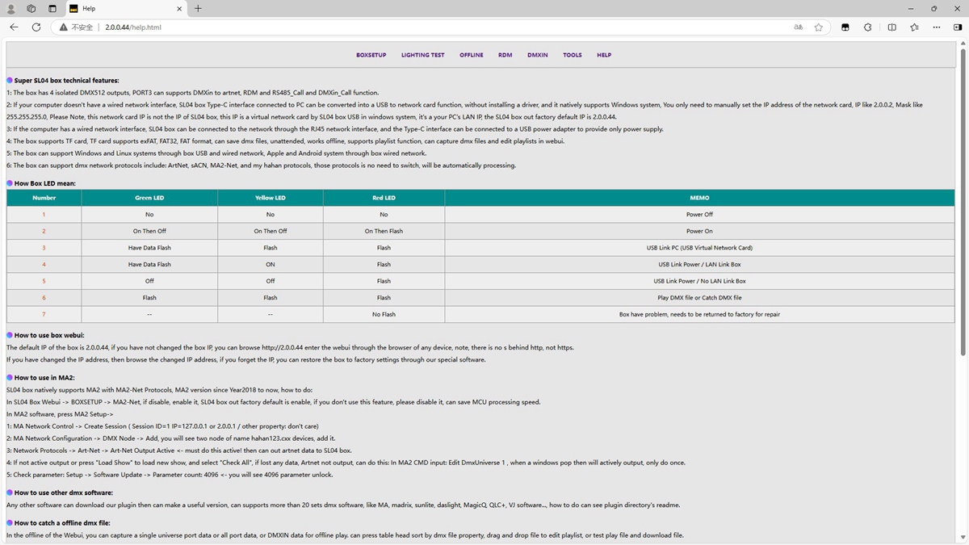Open the Workspaces icon

31,8
